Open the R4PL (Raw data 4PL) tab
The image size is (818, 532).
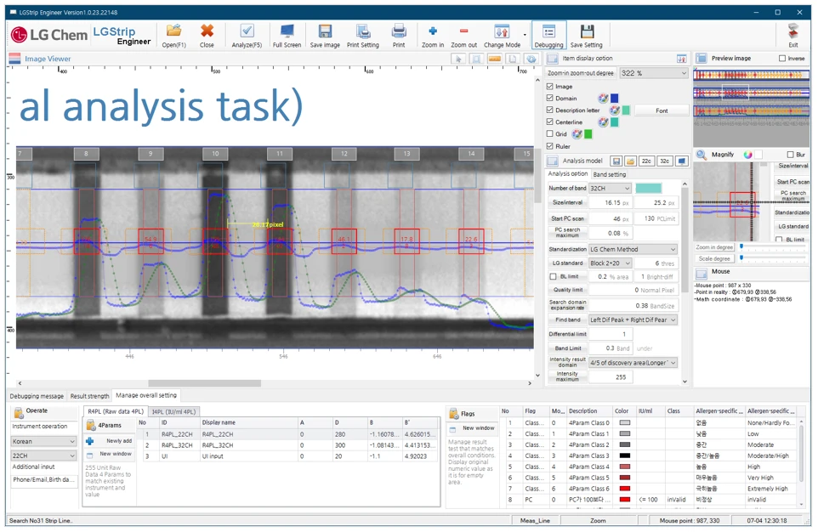point(116,411)
